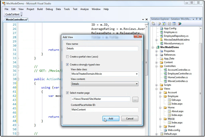The width and height of the screenshot is (205, 137).
Task: Click the View Designer toolbar icon
Action: [174, 24]
